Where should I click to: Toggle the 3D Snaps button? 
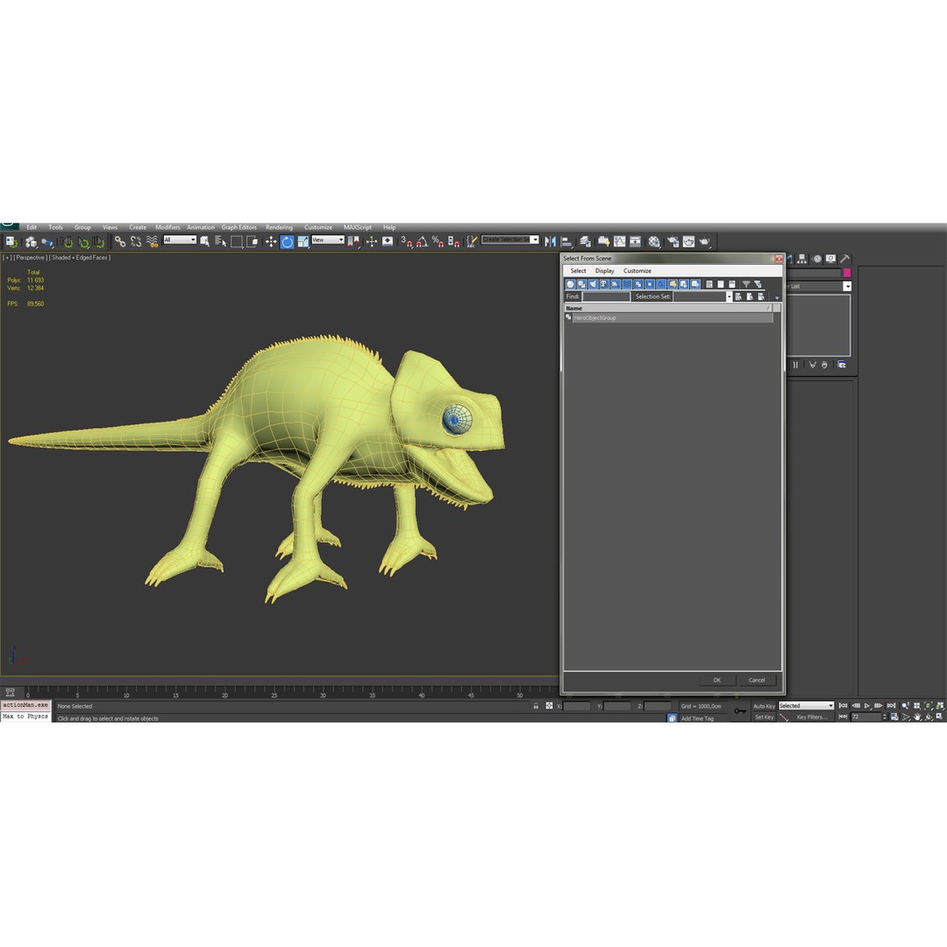point(406,242)
